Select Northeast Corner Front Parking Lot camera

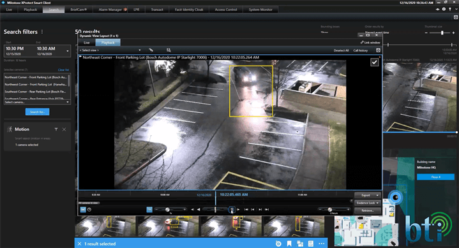(36, 77)
